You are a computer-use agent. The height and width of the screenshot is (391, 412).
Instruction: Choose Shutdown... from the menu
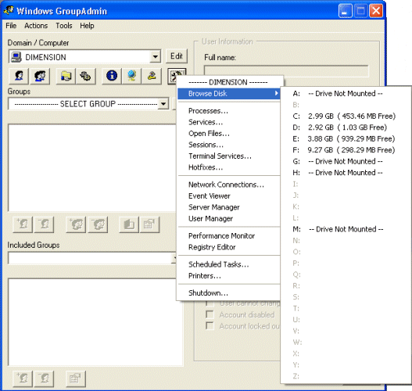click(x=229, y=293)
